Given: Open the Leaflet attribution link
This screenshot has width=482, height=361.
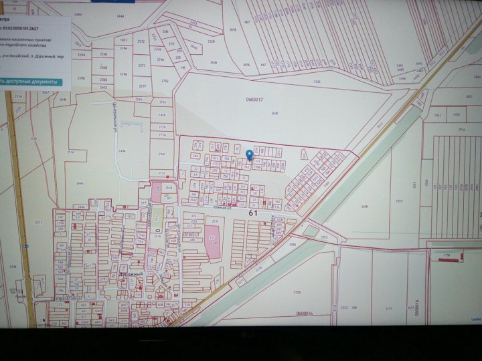Looking at the screenshot, I should click(475, 319).
